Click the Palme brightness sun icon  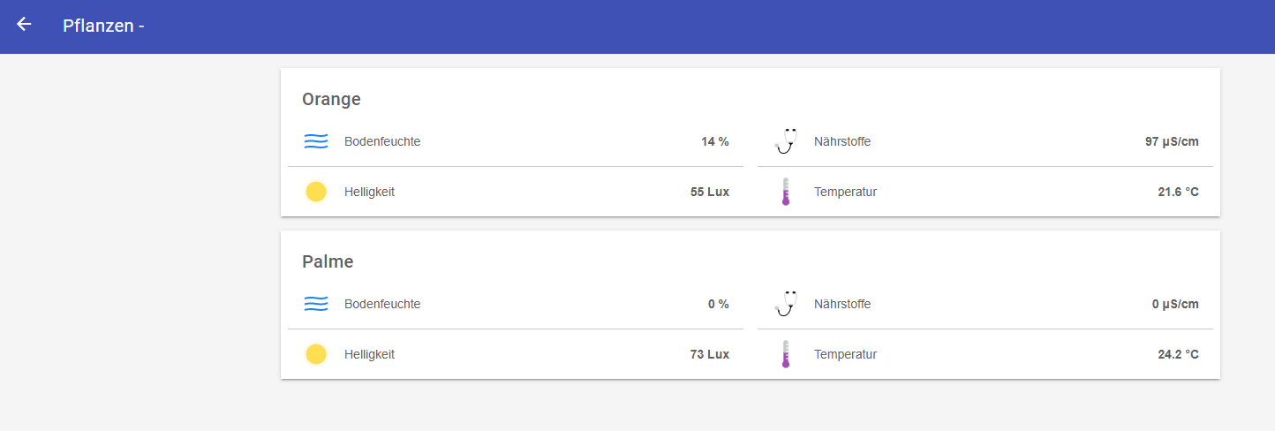(316, 354)
